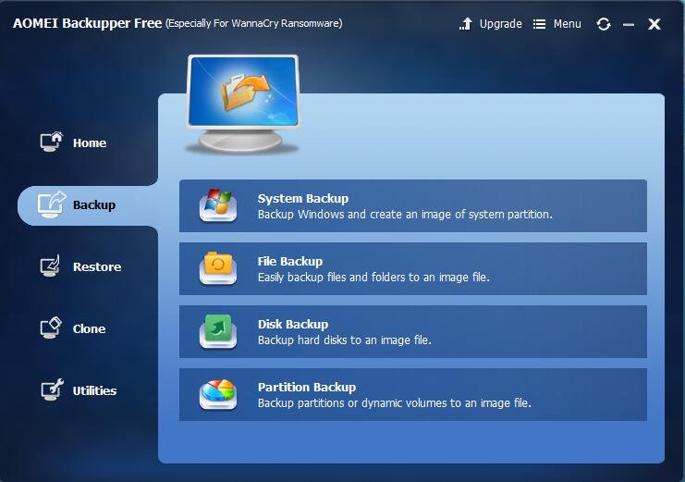The height and width of the screenshot is (482, 685).
Task: Go to the Clone tab
Action: click(x=89, y=329)
